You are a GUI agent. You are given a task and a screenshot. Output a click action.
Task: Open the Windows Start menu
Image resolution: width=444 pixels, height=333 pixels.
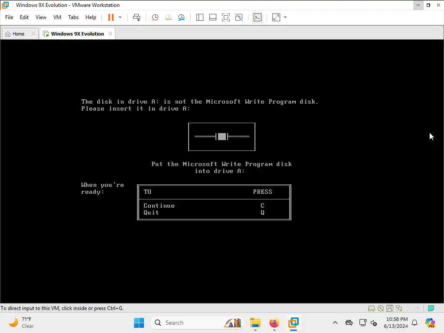pyautogui.click(x=139, y=323)
